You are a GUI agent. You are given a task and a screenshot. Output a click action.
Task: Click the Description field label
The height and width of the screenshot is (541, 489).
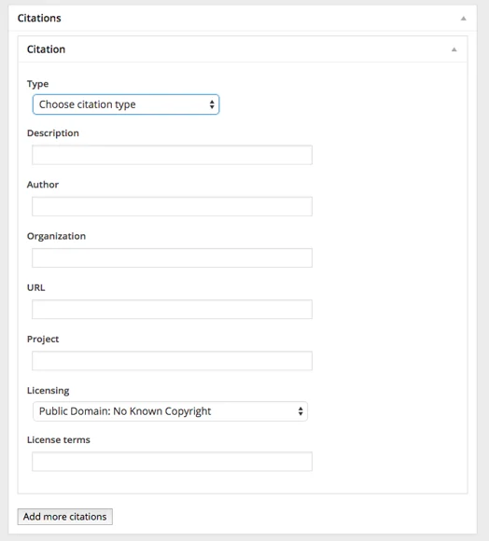click(53, 133)
